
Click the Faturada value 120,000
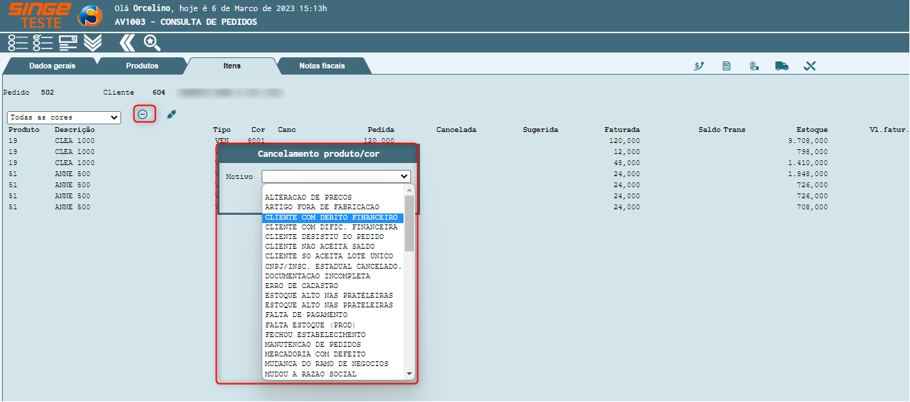click(x=624, y=141)
